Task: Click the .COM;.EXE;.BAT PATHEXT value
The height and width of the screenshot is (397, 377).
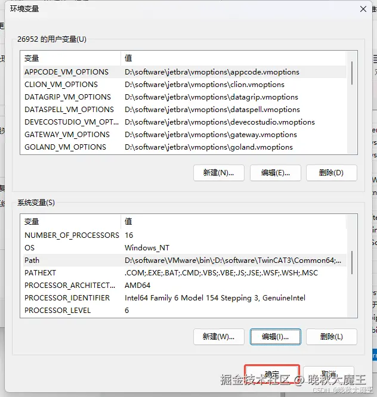Action: [x=221, y=273]
